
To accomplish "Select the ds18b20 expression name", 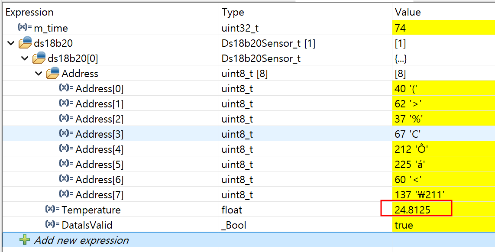I will coord(53,43).
